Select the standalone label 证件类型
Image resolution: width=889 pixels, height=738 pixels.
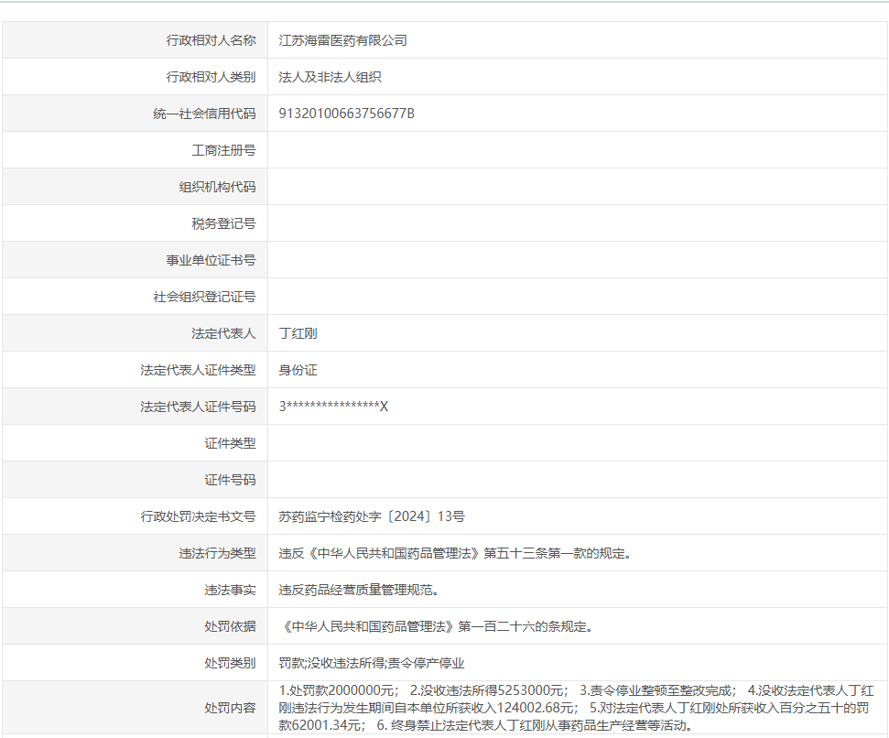(x=230, y=443)
